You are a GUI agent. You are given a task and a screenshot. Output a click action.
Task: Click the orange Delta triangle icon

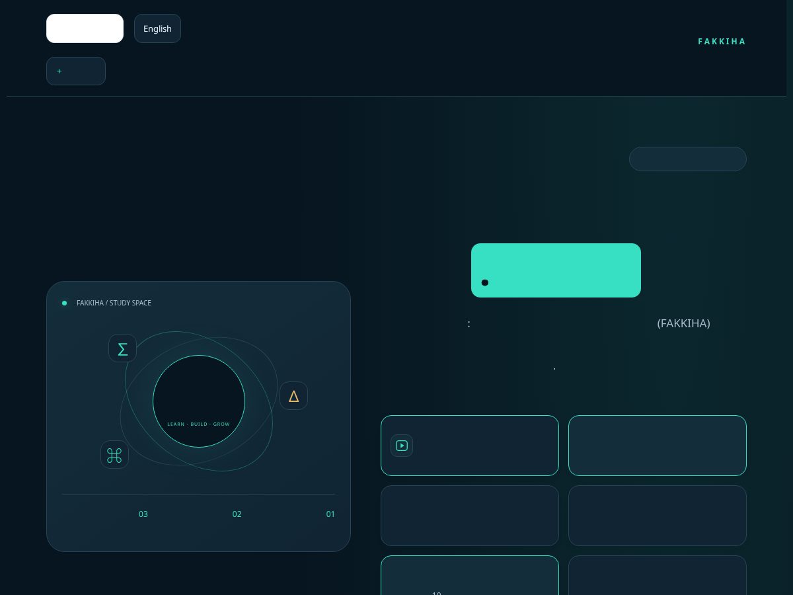tap(293, 396)
